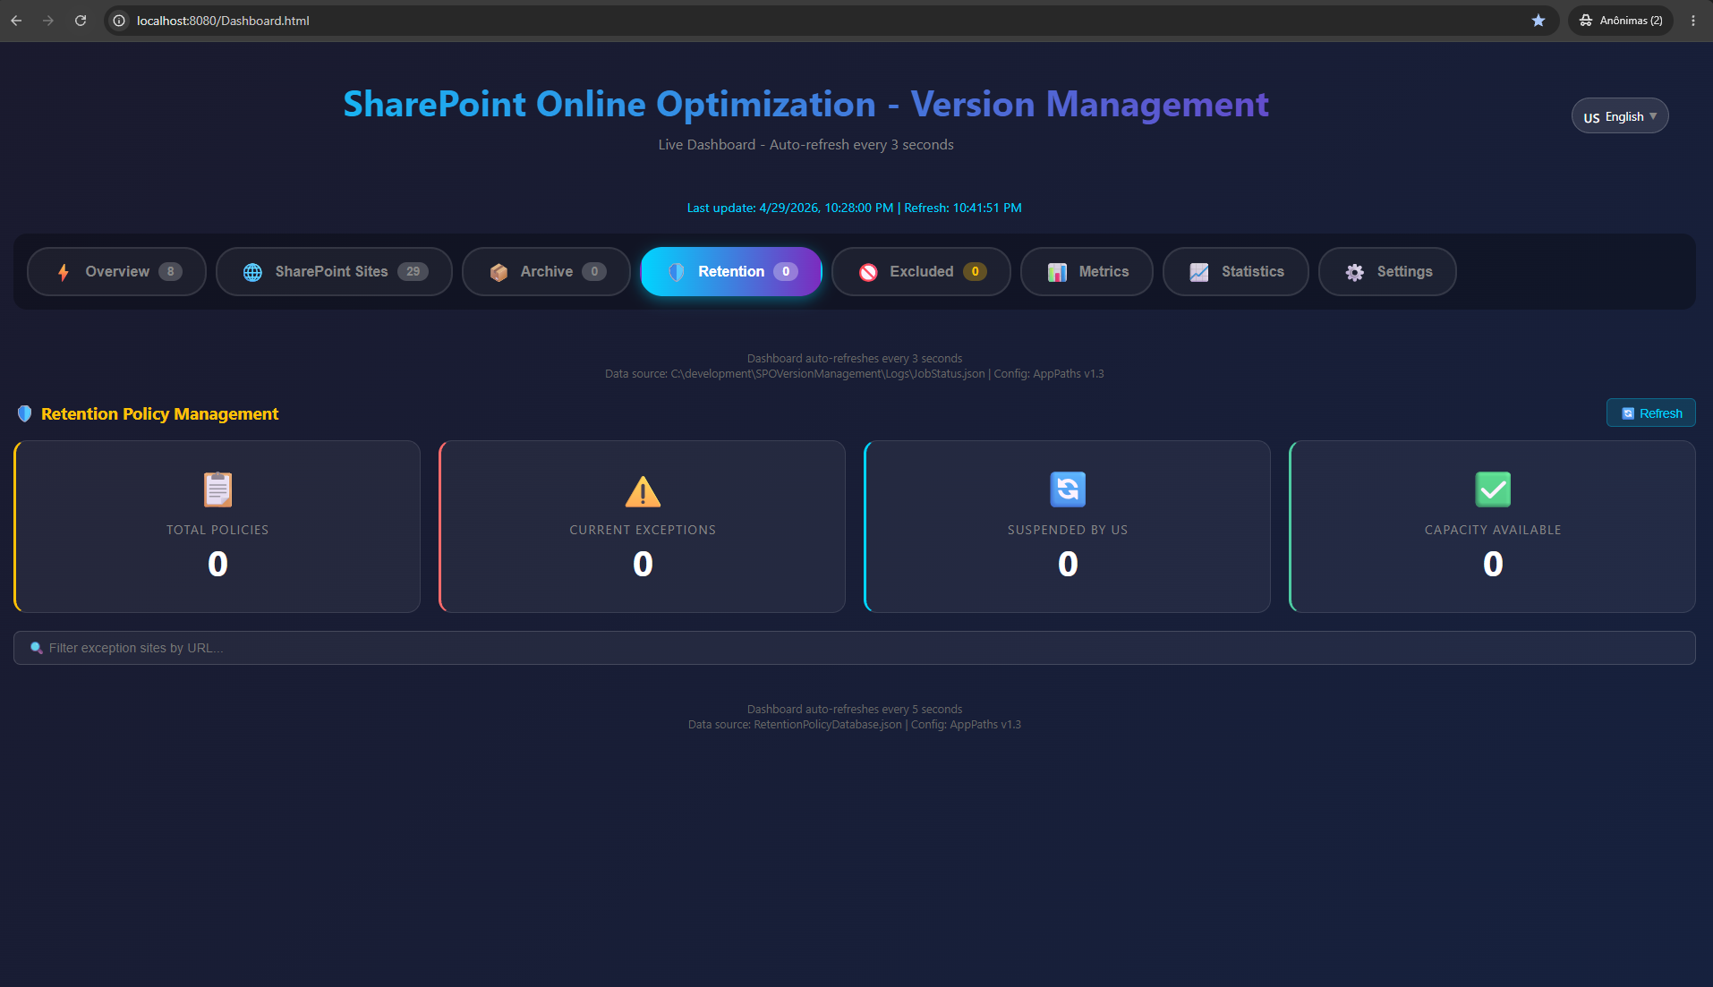Reload the page with browser refresh icon

pyautogui.click(x=81, y=21)
